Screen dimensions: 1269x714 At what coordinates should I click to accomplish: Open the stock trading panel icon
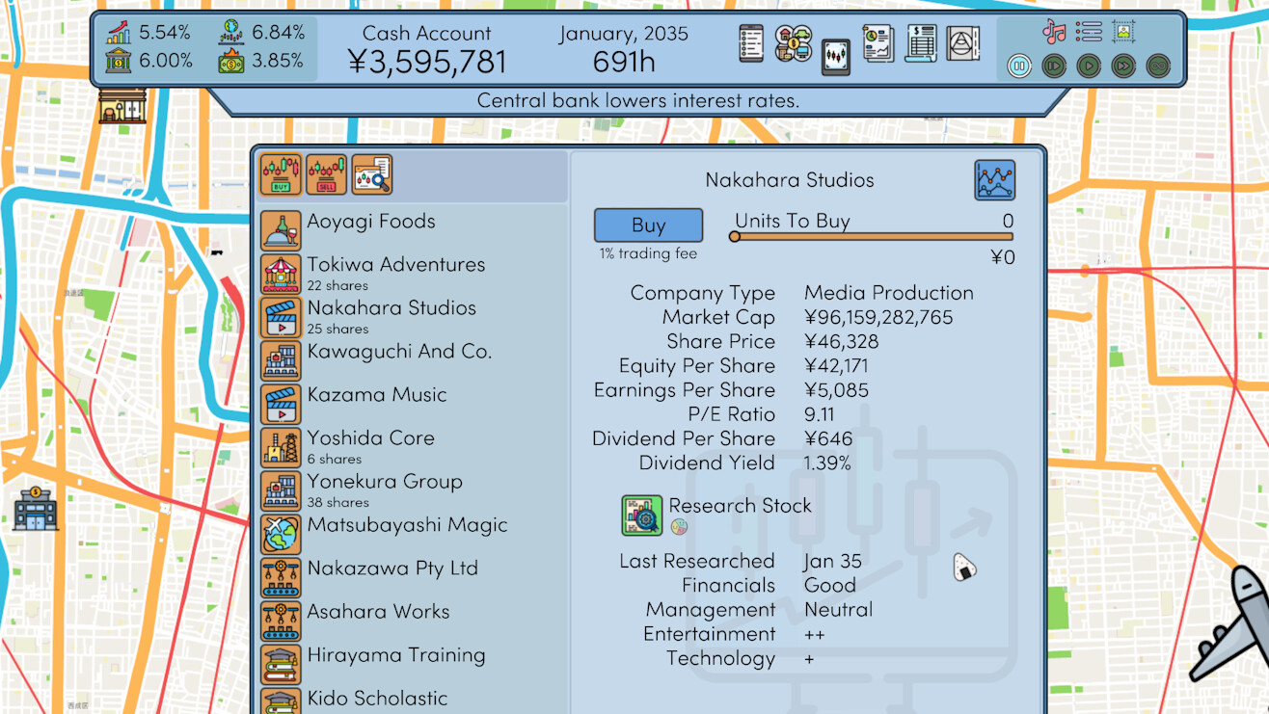[835, 55]
